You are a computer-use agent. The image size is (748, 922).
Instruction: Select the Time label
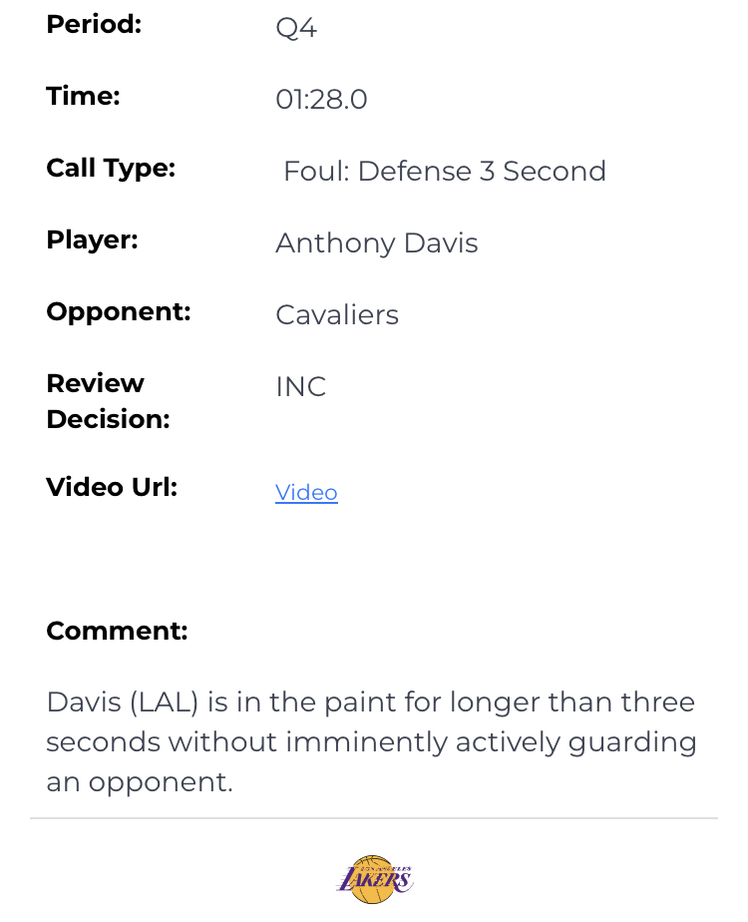click(83, 97)
